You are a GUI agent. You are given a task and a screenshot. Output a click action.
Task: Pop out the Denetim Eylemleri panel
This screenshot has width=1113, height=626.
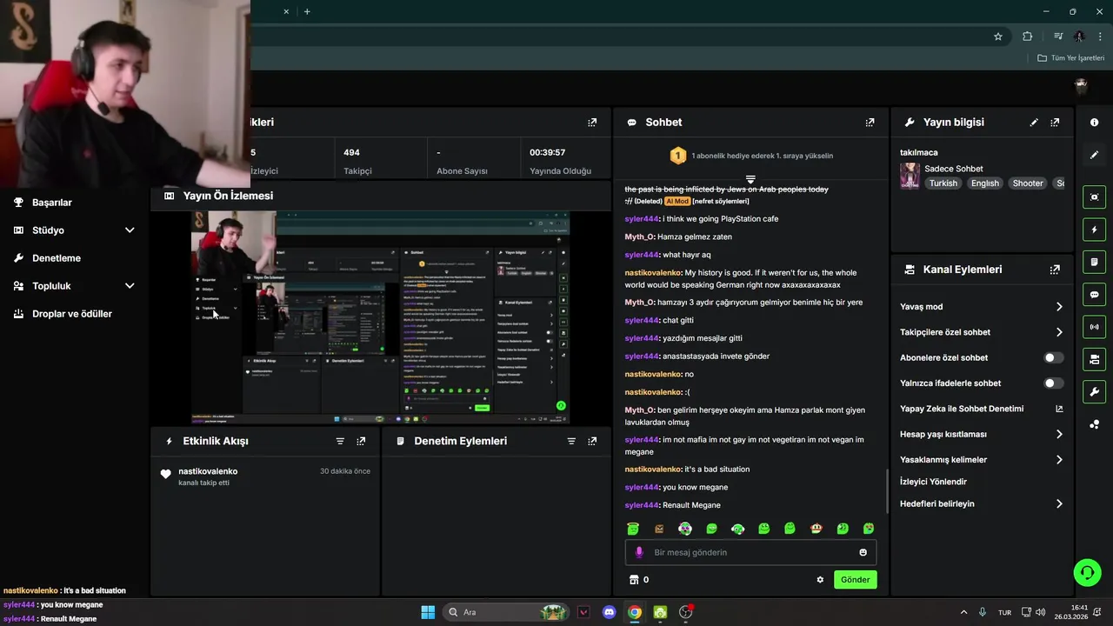click(592, 441)
